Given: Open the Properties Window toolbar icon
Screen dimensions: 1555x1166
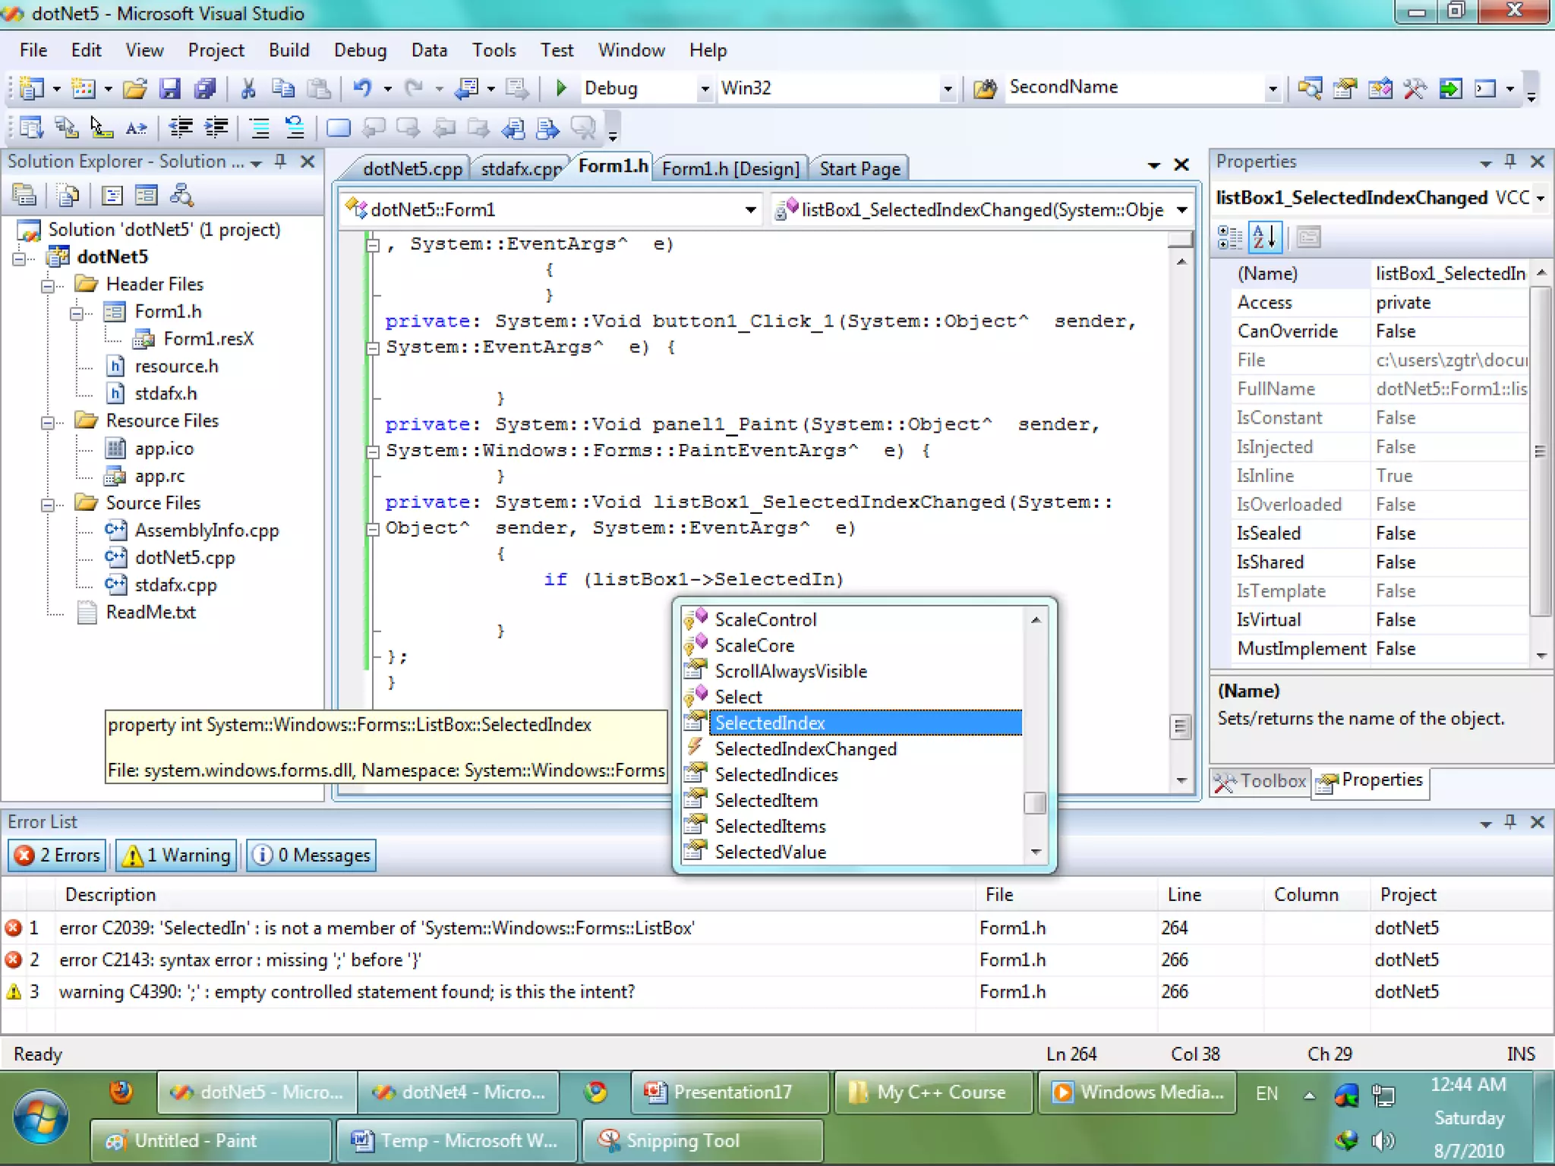Looking at the screenshot, I should (1345, 88).
